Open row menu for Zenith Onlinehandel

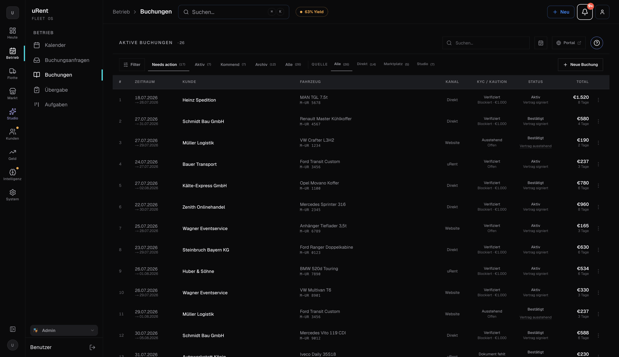click(x=598, y=207)
